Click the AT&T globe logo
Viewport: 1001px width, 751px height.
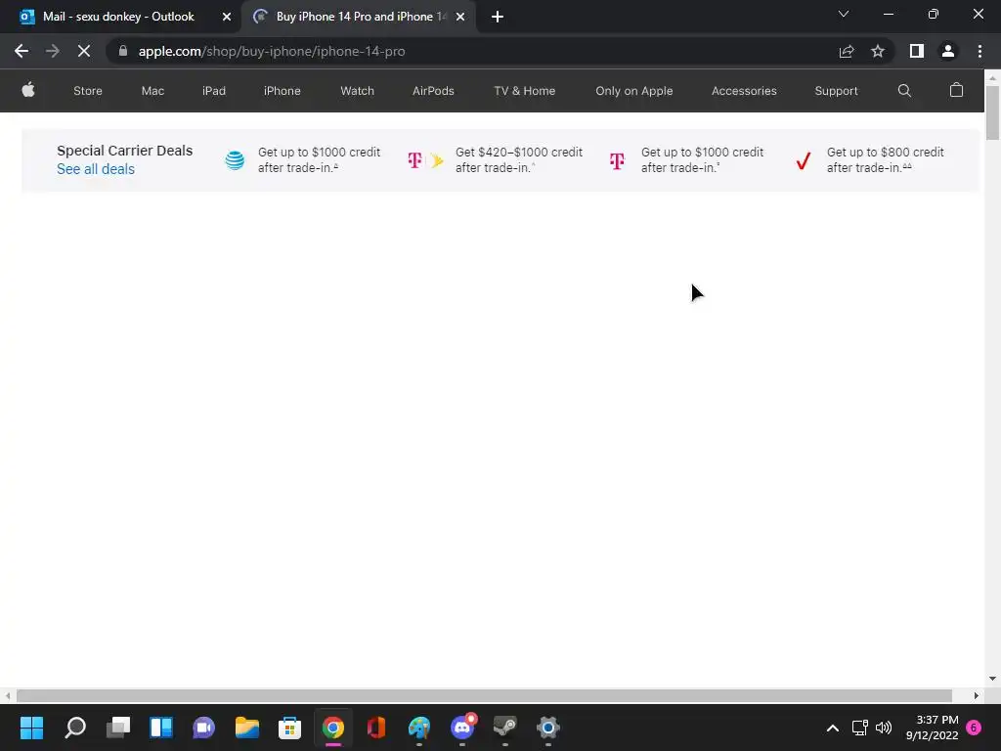235,160
